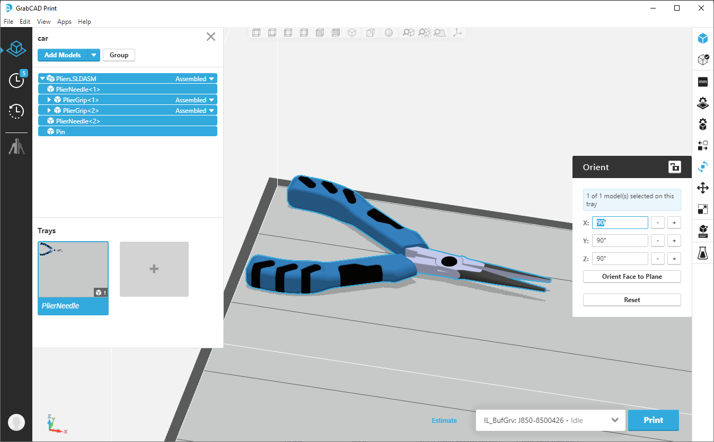This screenshot has width=714, height=442.
Task: Click the X angle input field
Action: tap(620, 223)
